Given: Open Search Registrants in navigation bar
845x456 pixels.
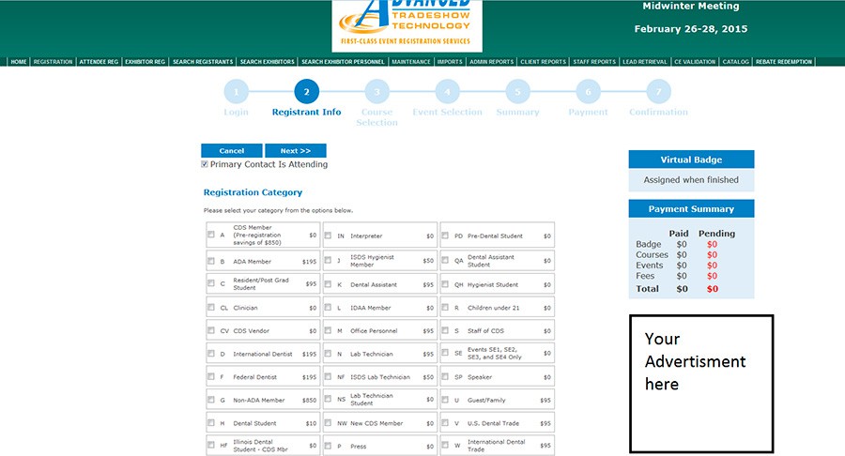Looking at the screenshot, I should click(203, 62).
